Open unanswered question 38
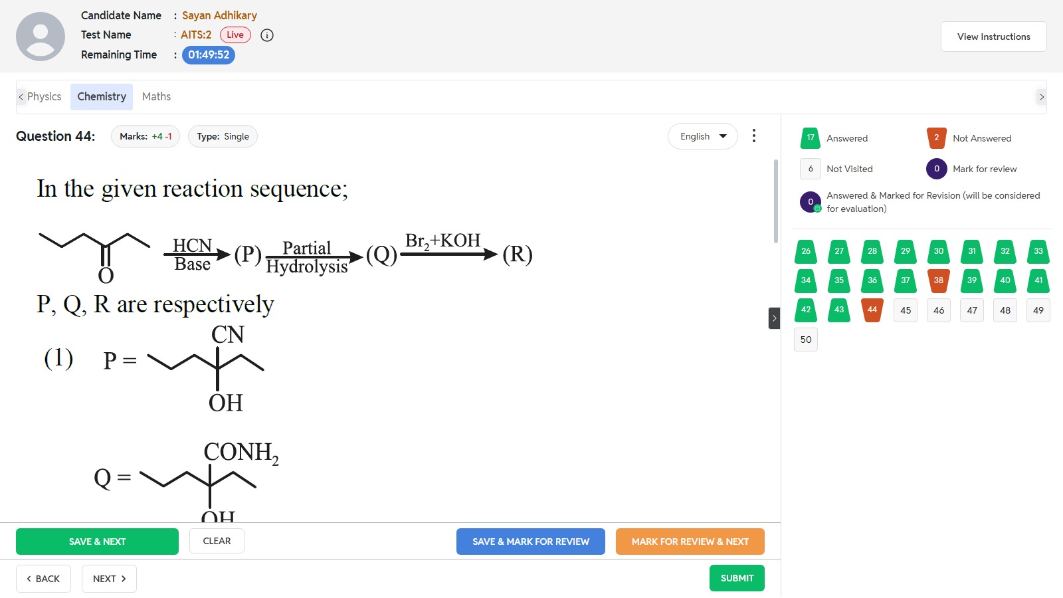 coord(939,280)
